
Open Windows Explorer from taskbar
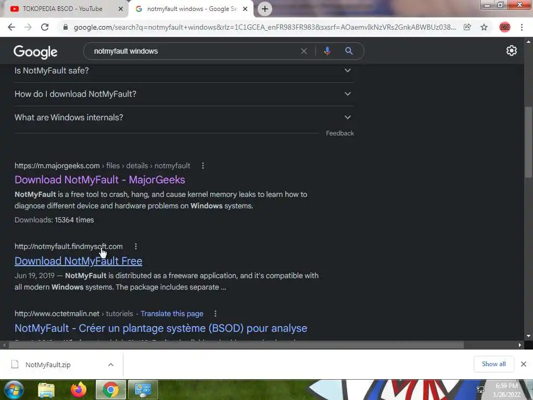pos(46,390)
